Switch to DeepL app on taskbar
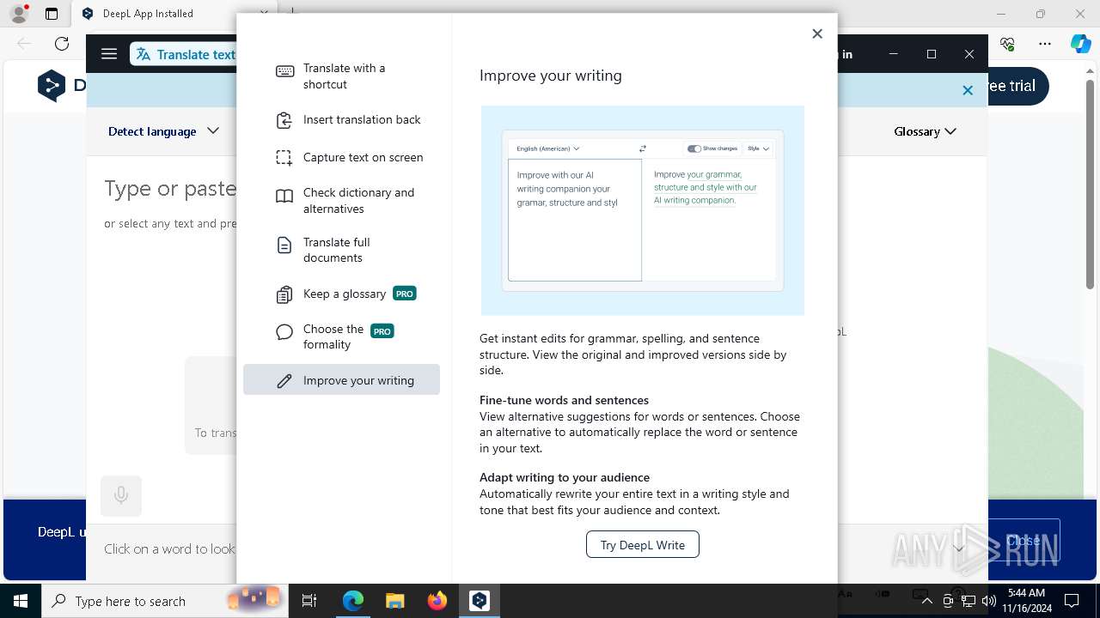 point(480,601)
